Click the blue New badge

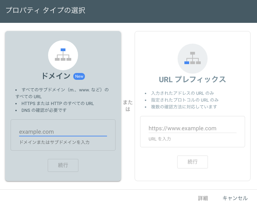(x=79, y=76)
